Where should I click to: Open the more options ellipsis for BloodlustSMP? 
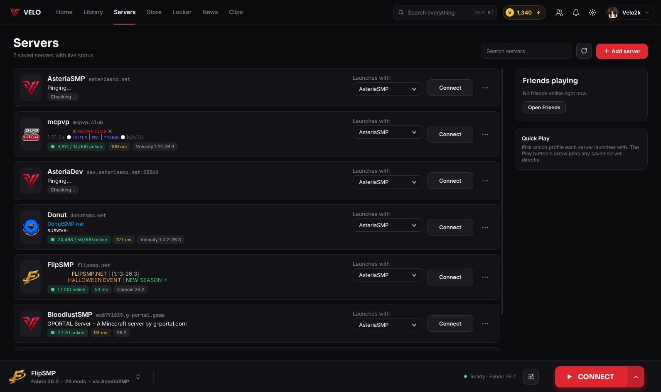pyautogui.click(x=485, y=323)
